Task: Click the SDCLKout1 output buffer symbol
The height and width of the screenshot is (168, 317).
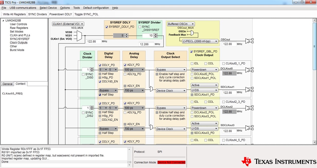Action: (249, 90)
